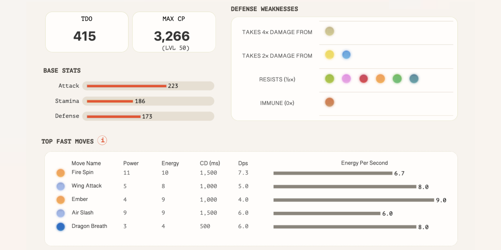Click the Ember move name
501x250 pixels.
coord(80,199)
